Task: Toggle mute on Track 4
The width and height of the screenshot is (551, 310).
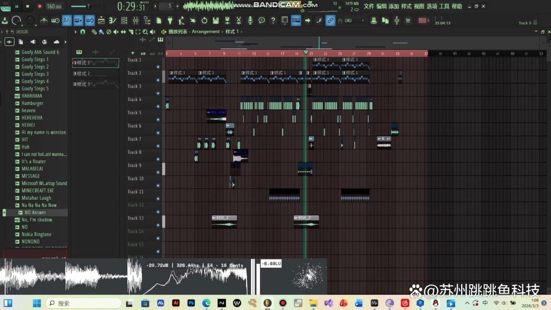Action: [158, 106]
